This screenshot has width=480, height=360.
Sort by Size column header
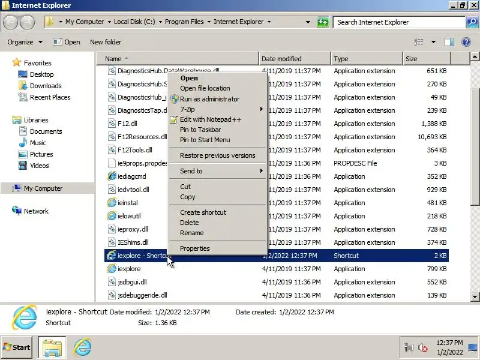tap(427, 58)
